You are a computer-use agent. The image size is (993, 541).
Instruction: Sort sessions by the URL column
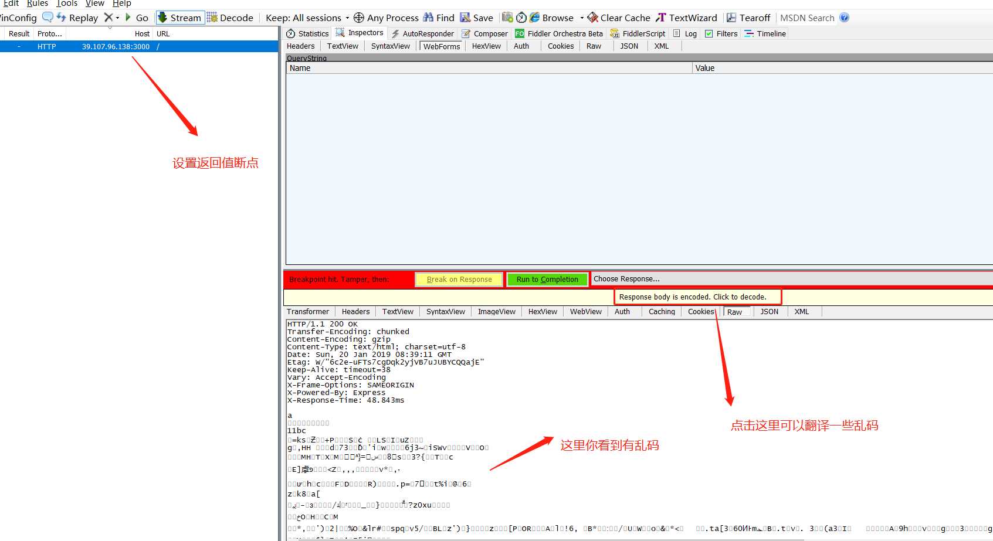pos(163,34)
